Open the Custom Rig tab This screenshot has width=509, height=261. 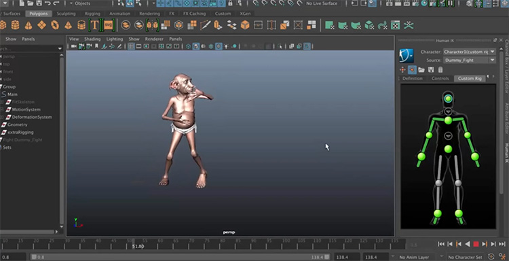tap(470, 78)
